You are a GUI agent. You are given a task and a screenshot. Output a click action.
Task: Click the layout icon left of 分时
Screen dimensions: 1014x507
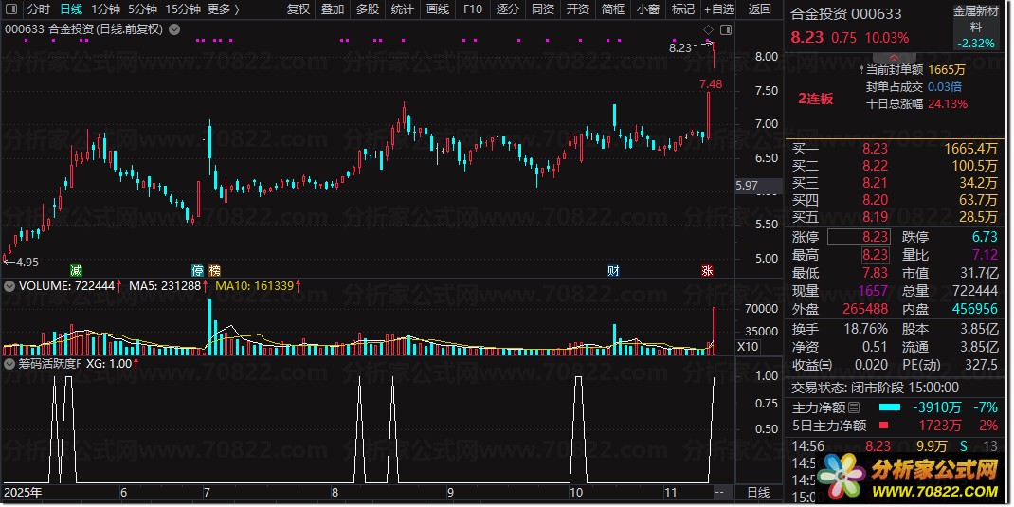pos(10,9)
